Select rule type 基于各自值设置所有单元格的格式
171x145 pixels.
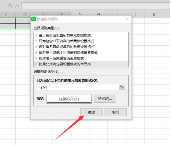pyautogui.click(x=81, y=35)
